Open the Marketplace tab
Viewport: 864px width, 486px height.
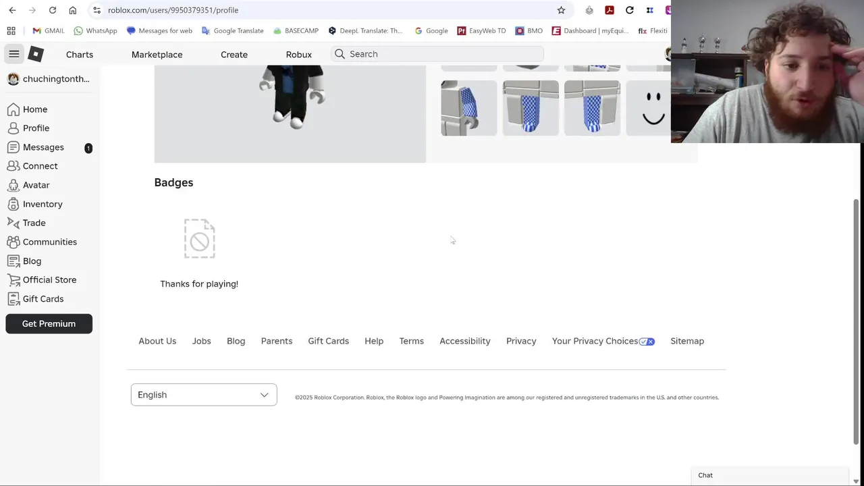coord(157,54)
